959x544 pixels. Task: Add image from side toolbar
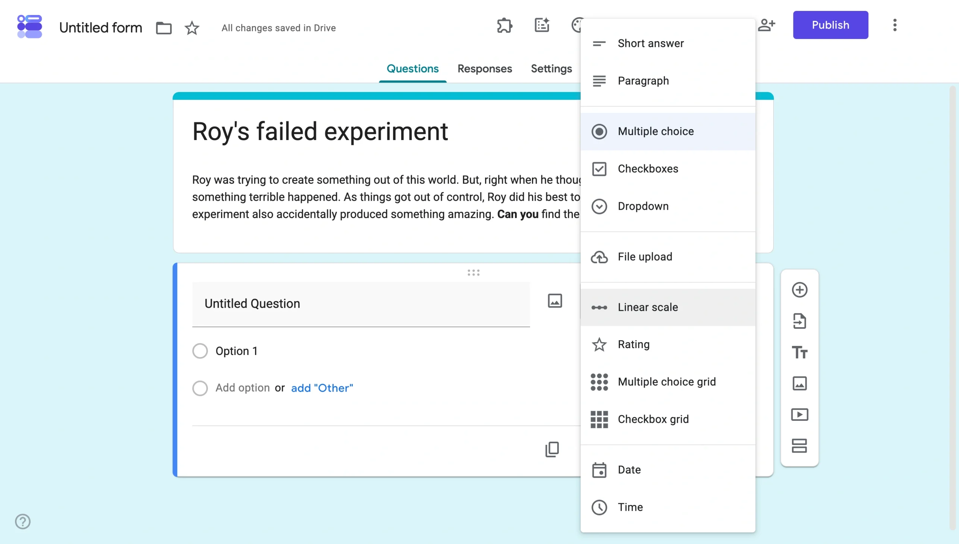pos(799,383)
